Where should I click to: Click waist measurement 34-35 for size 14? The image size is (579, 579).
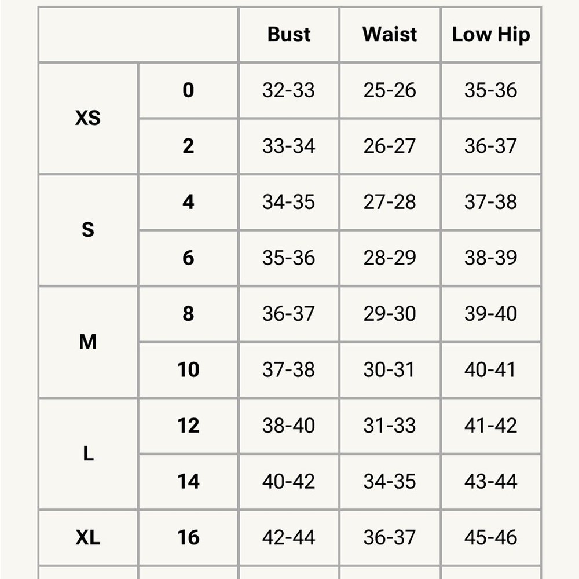(390, 481)
